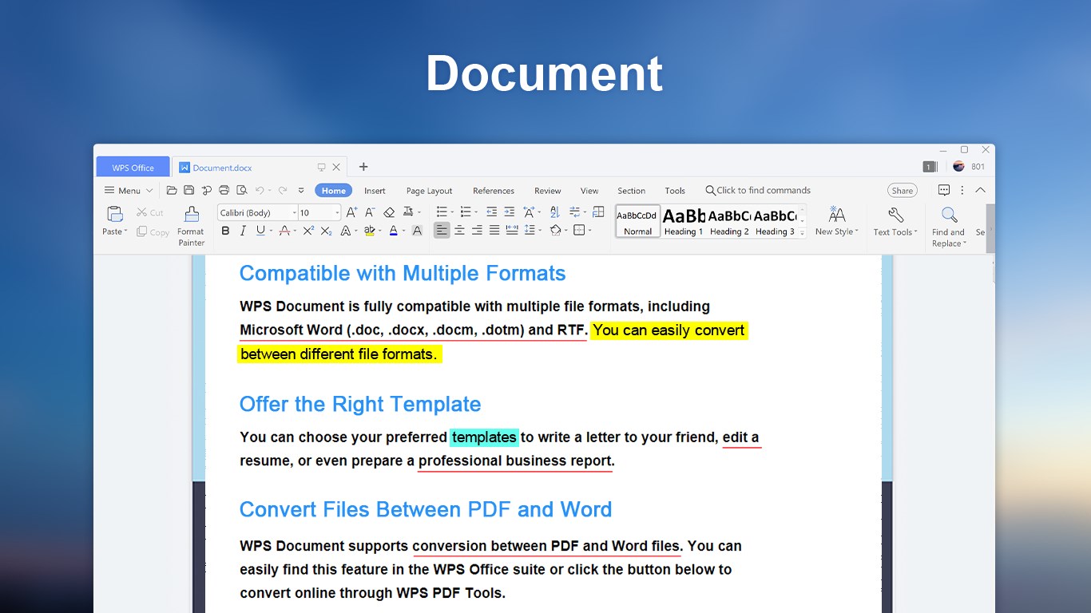The image size is (1091, 613).
Task: Select the Heading 1 style thumbnail
Action: (x=684, y=221)
